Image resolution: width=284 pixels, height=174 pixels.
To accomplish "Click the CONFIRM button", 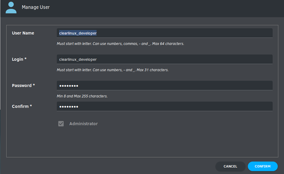I will pyautogui.click(x=262, y=166).
